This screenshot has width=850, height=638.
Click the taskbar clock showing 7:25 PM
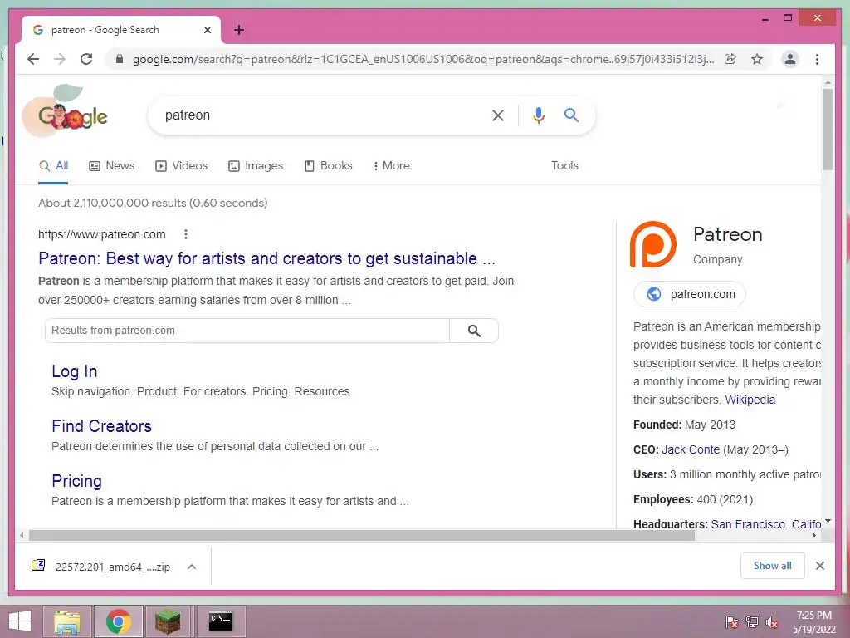(814, 622)
